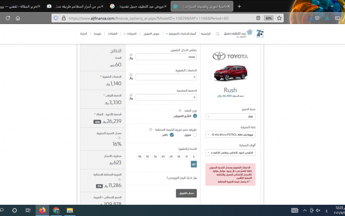Screen dimensions: 345x216
Task: Open the سنة الصنع year dropdown
Action: tap(230, 116)
